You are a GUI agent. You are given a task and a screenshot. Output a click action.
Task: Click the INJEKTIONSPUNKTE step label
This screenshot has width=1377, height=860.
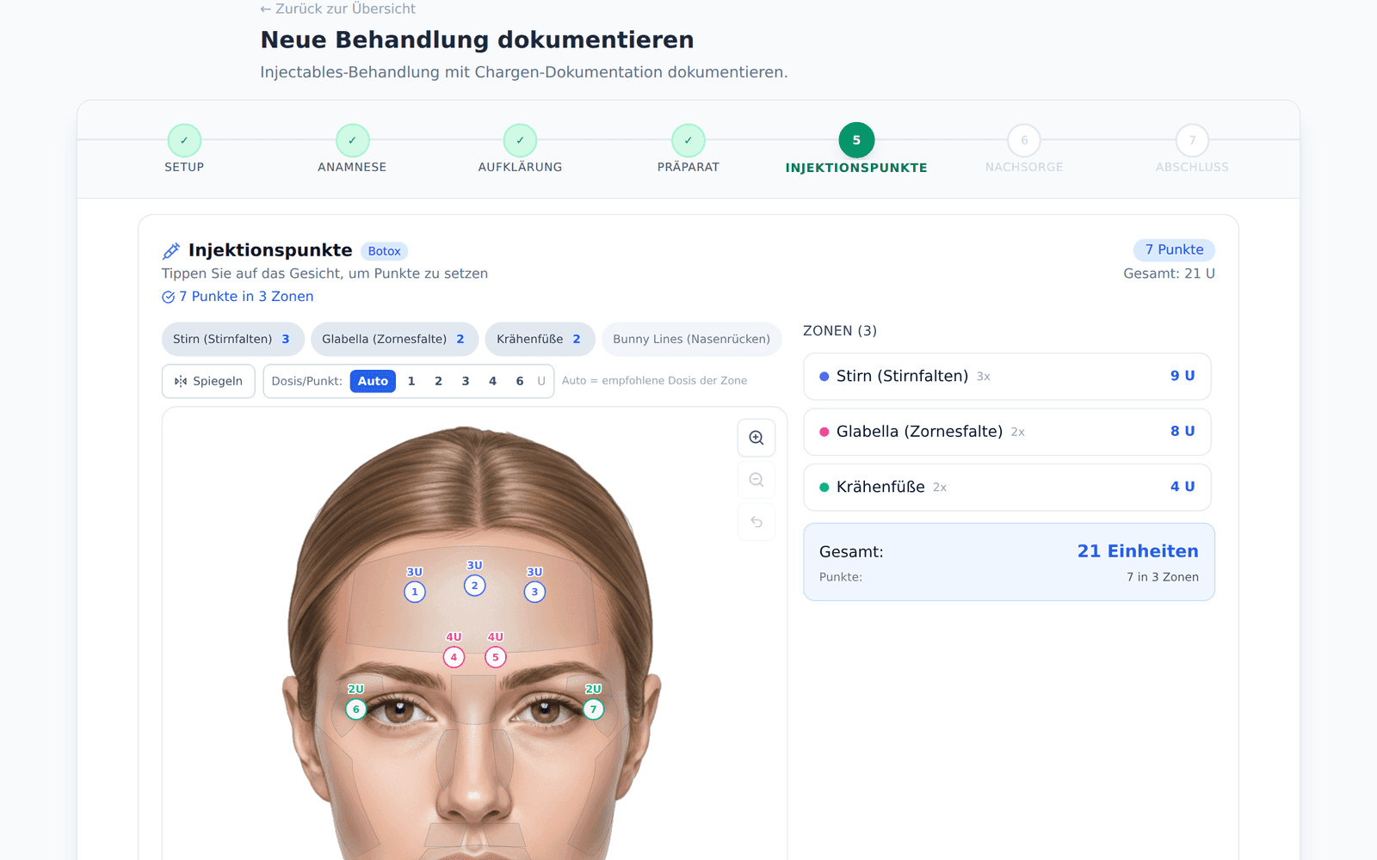click(856, 168)
